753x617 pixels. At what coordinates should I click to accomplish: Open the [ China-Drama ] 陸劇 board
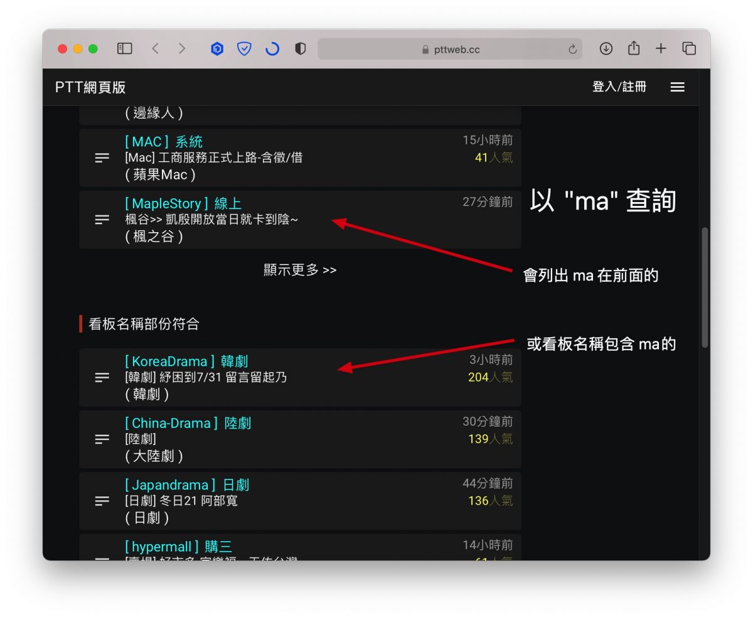click(188, 423)
